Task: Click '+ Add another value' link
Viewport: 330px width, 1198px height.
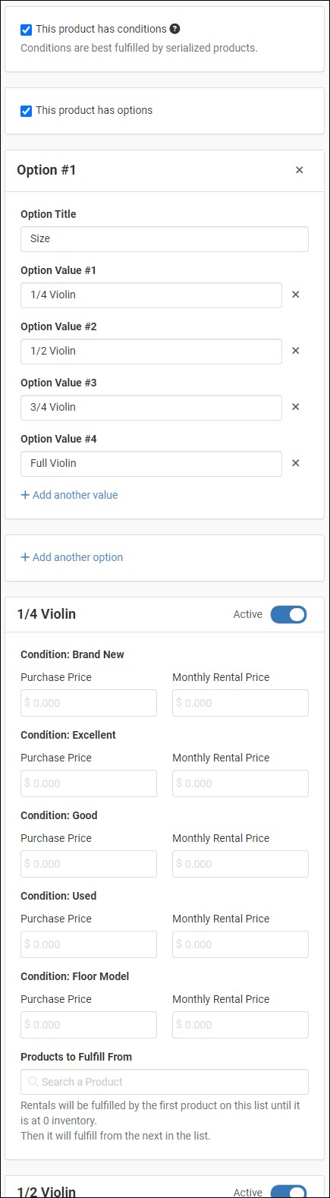Action: pos(69,495)
